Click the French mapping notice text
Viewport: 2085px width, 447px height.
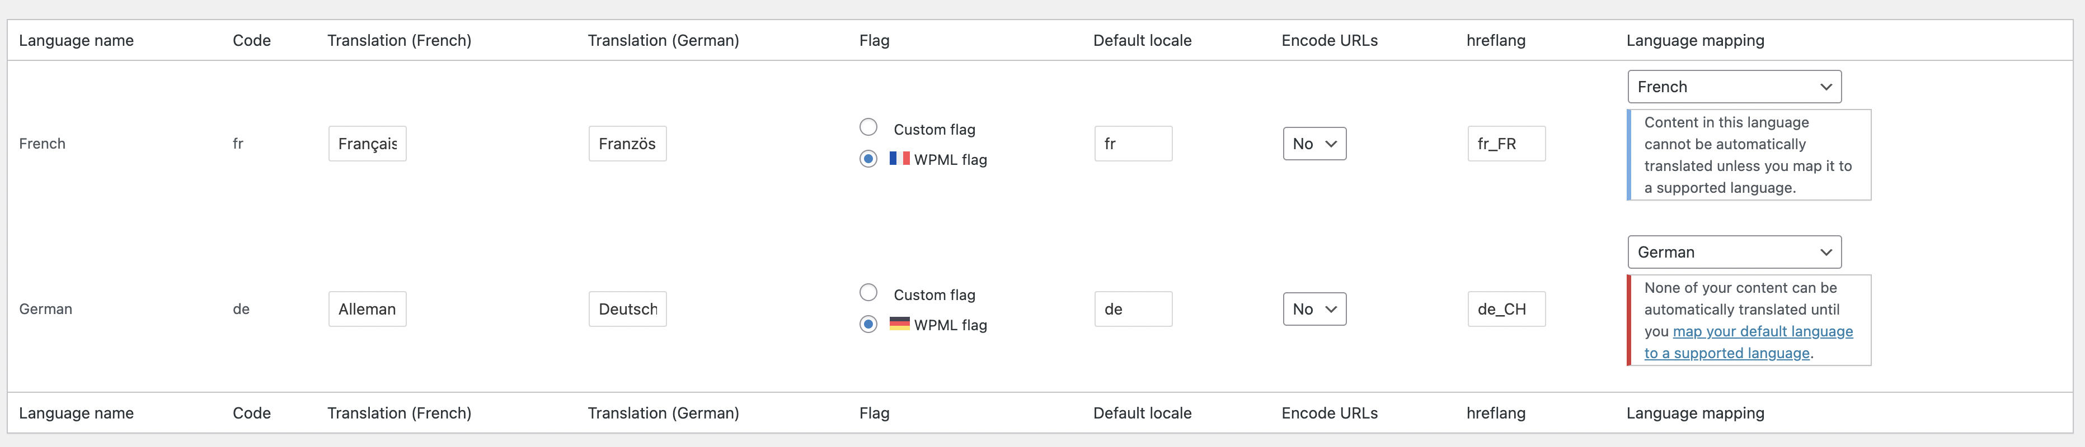pyautogui.click(x=1748, y=155)
